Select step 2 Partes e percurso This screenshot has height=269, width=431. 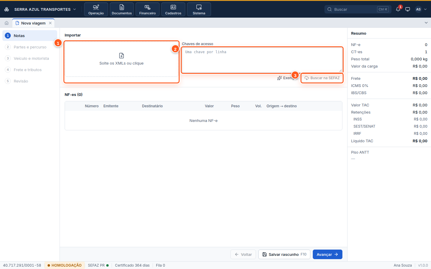tap(30, 47)
